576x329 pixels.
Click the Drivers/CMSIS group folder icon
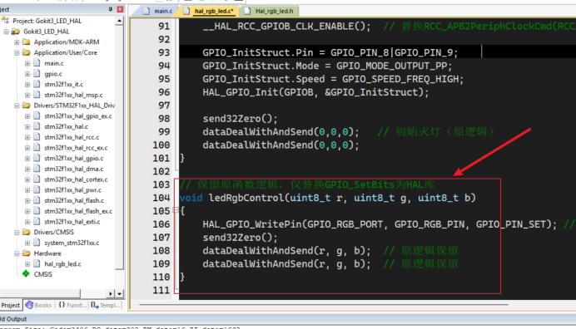tap(26, 232)
